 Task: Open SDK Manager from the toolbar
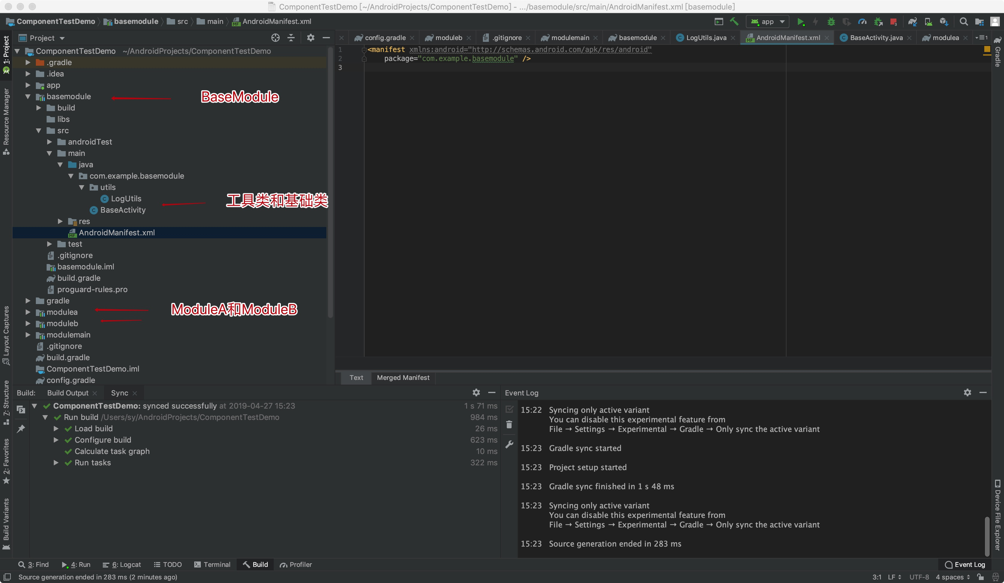coord(944,22)
